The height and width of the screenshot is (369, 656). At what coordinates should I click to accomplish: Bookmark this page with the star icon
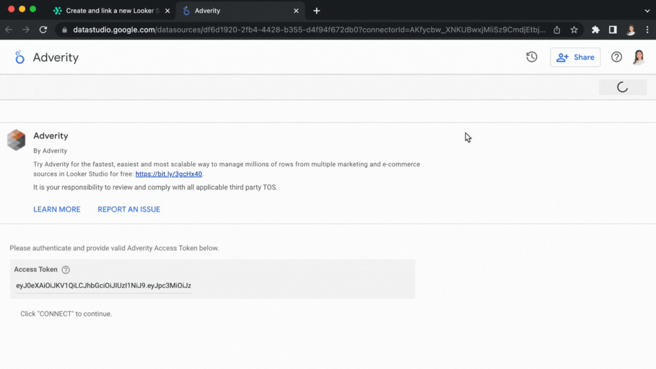tap(574, 30)
